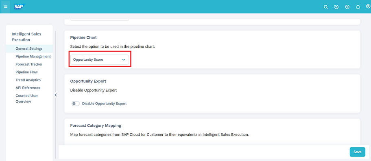The height and width of the screenshot is (161, 371).
Task: Click the Opportunity Export section title
Action: coord(88,81)
